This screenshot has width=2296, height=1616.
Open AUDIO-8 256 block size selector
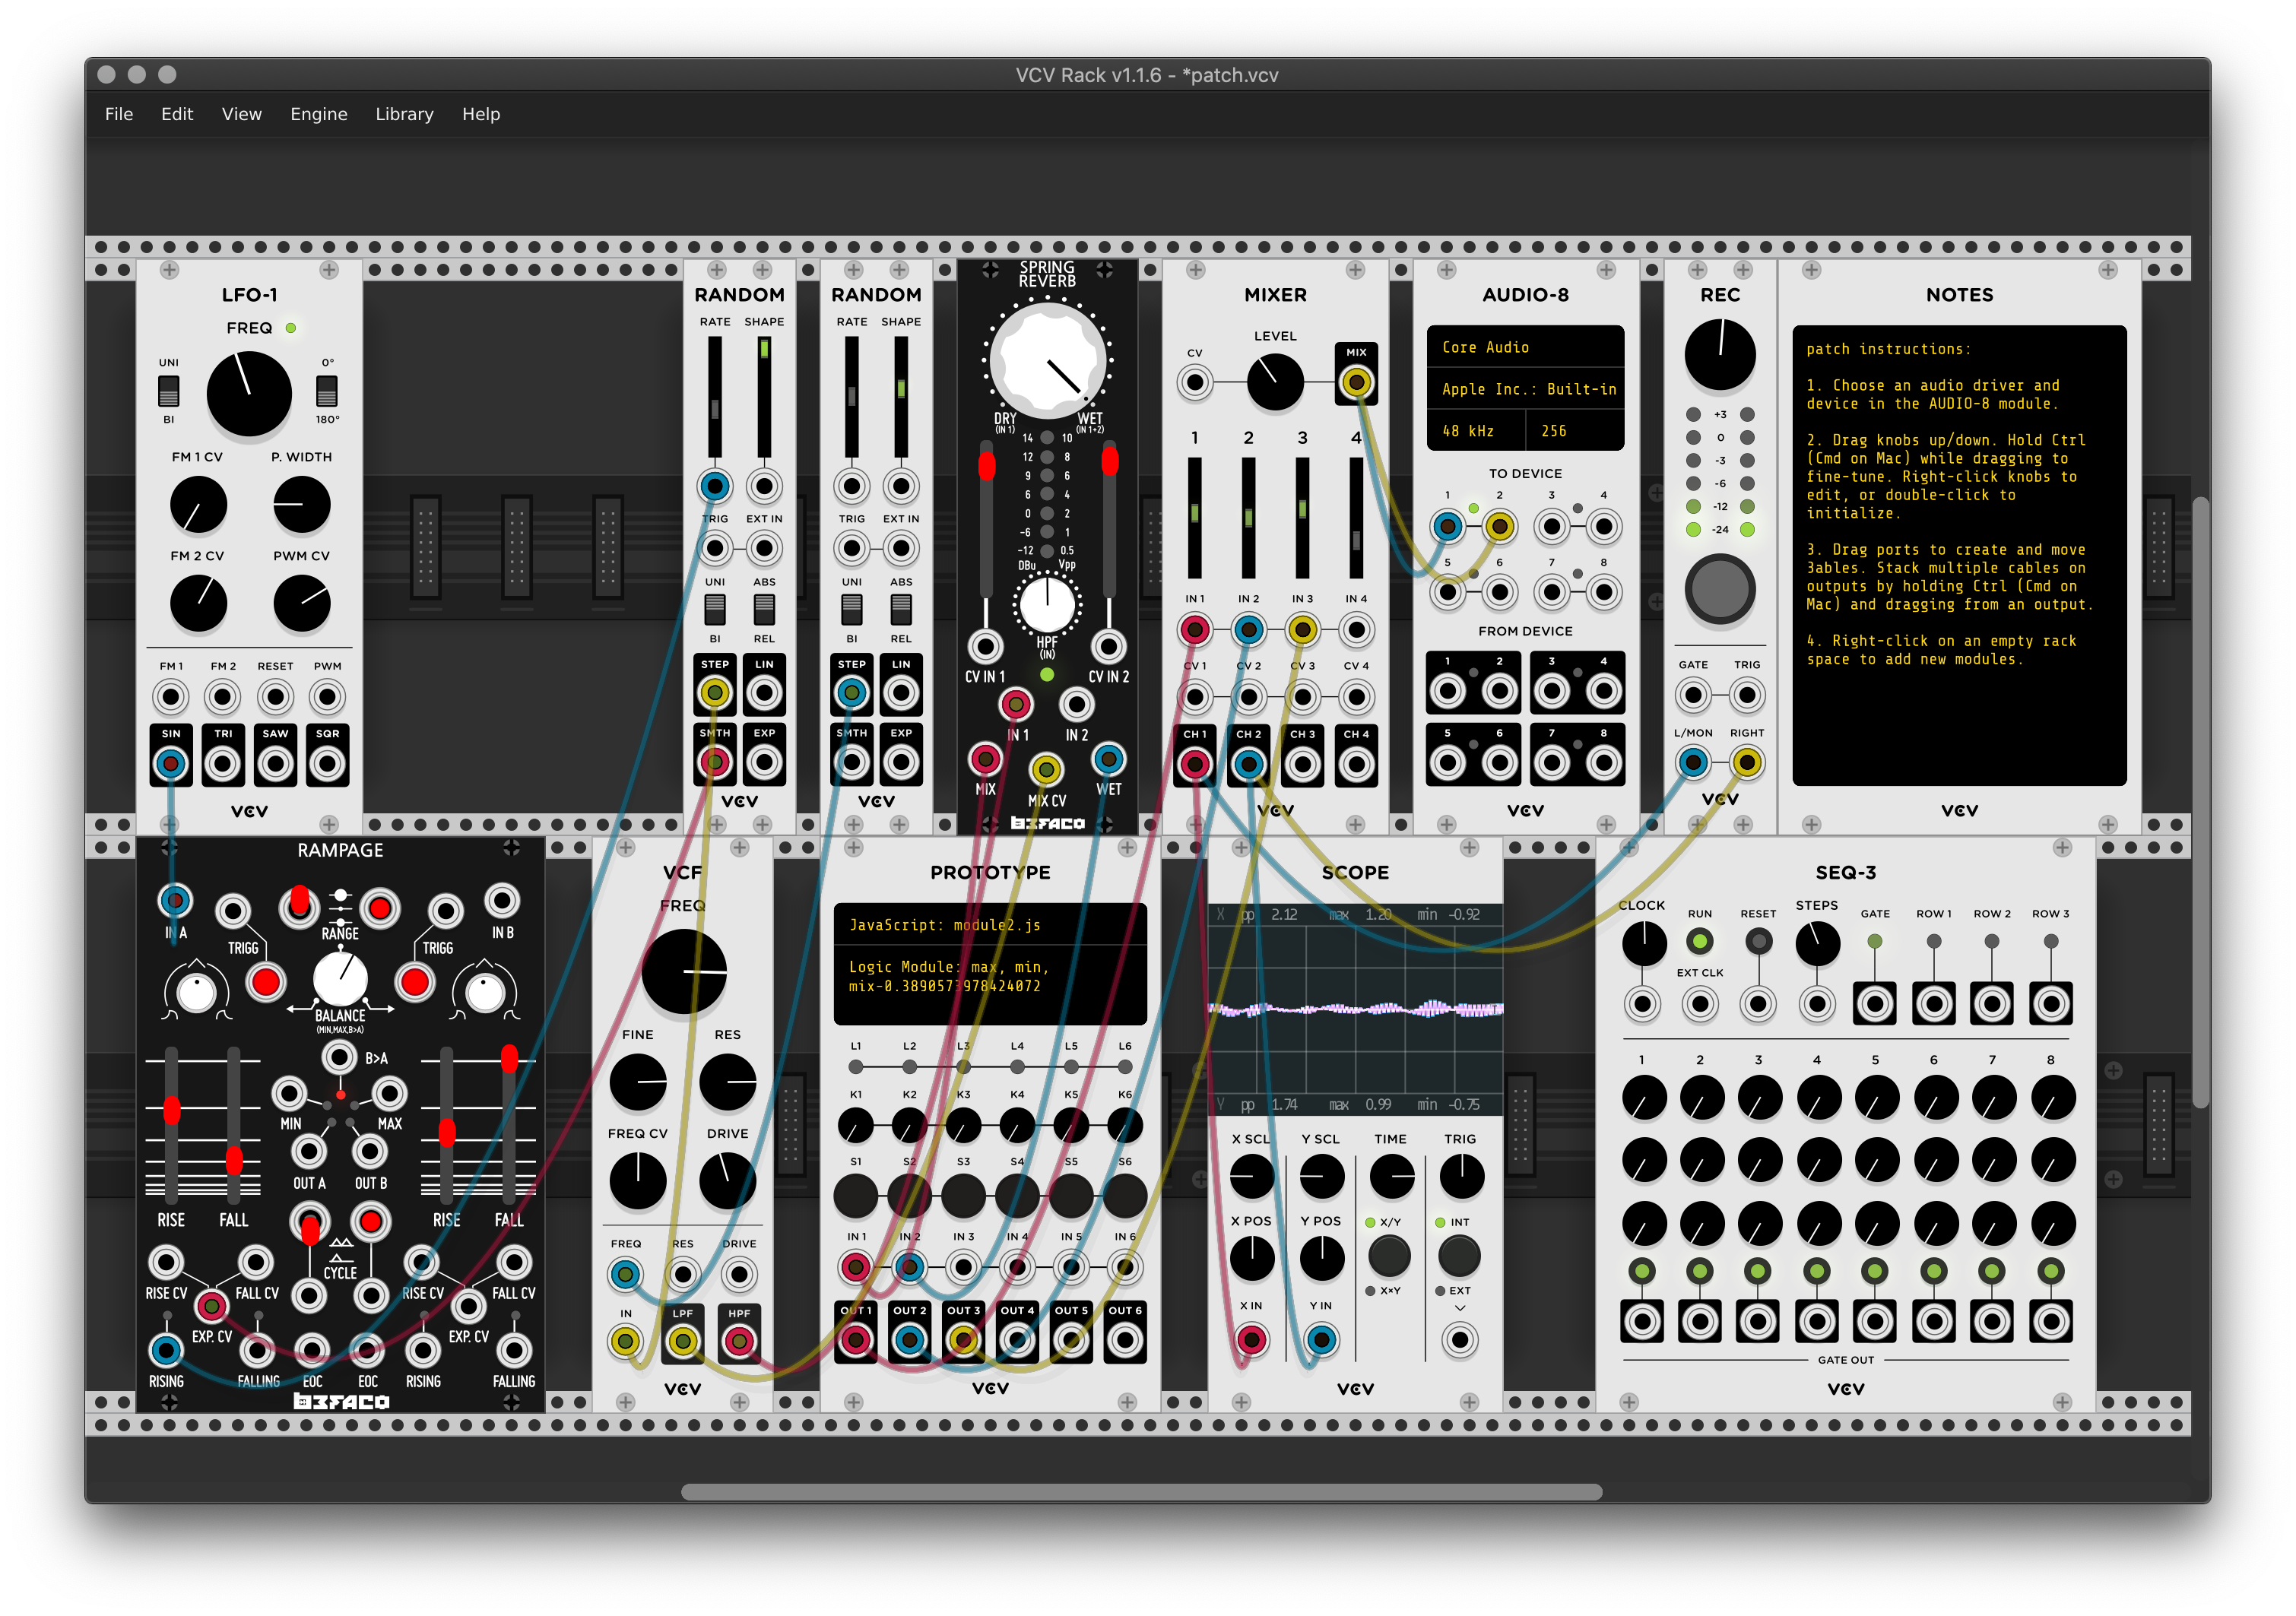tap(1575, 431)
